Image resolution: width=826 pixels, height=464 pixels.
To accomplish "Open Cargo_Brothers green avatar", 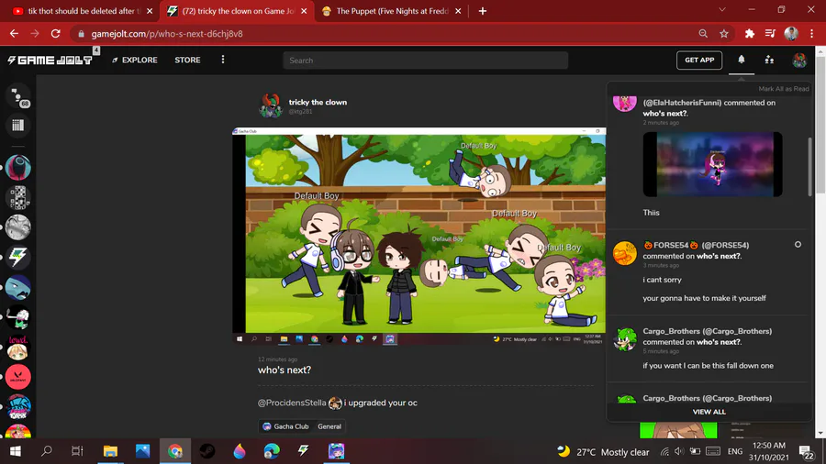I will click(x=625, y=339).
